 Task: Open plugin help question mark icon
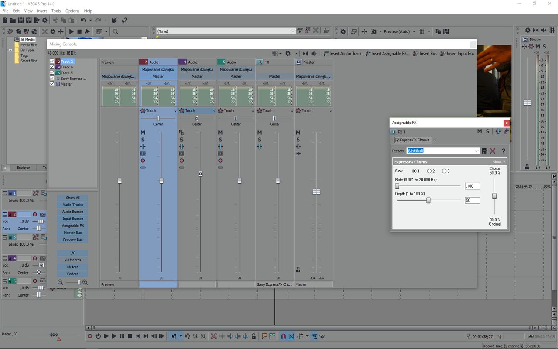click(503, 151)
